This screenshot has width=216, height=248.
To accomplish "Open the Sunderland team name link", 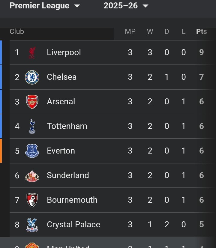I will point(68,175).
